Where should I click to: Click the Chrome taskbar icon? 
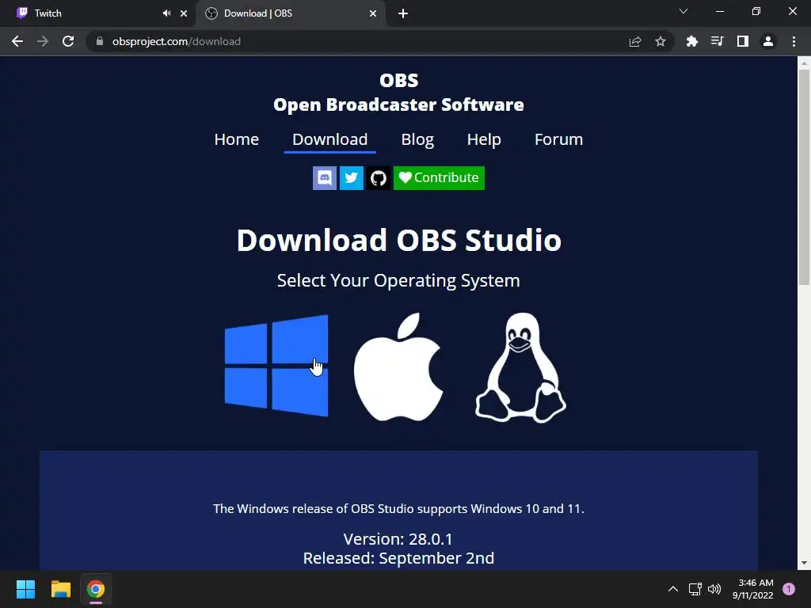[96, 589]
